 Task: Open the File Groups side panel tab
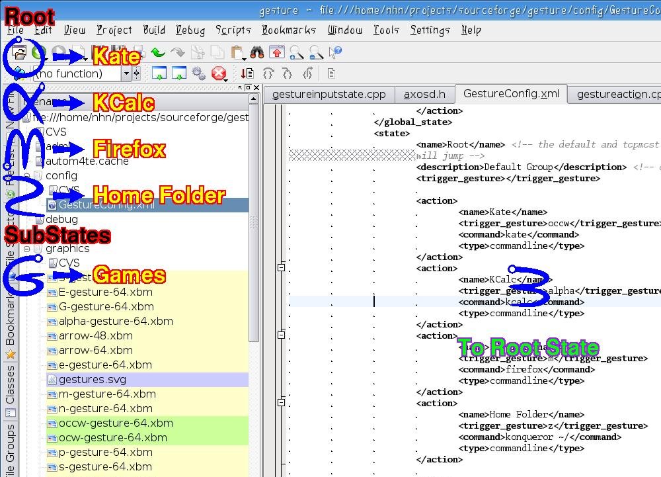[x=10, y=449]
